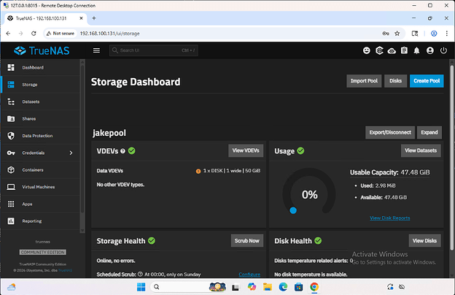Click the Search UI field
Image resolution: width=455 pixels, height=295 pixels.
(154, 50)
